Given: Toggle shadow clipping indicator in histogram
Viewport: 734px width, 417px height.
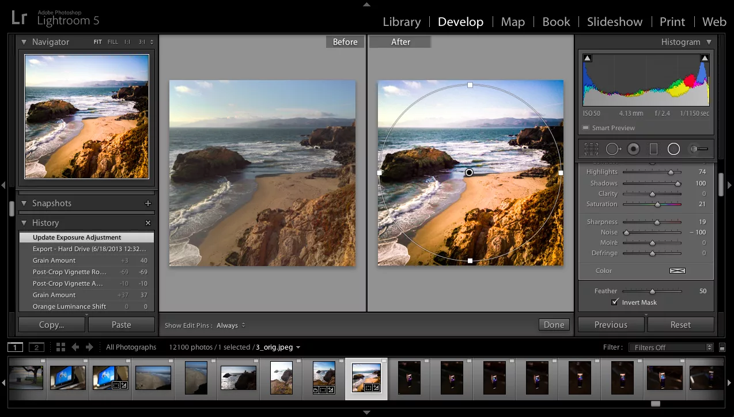Looking at the screenshot, I should (x=587, y=58).
